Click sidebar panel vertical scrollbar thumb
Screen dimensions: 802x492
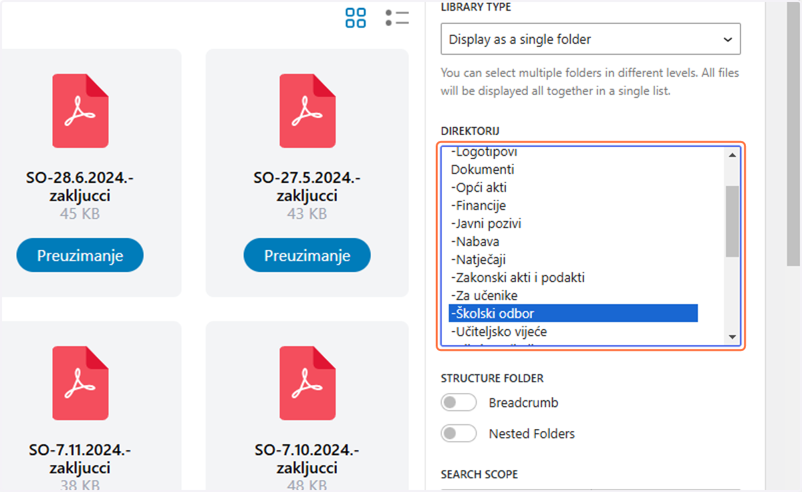click(x=793, y=134)
